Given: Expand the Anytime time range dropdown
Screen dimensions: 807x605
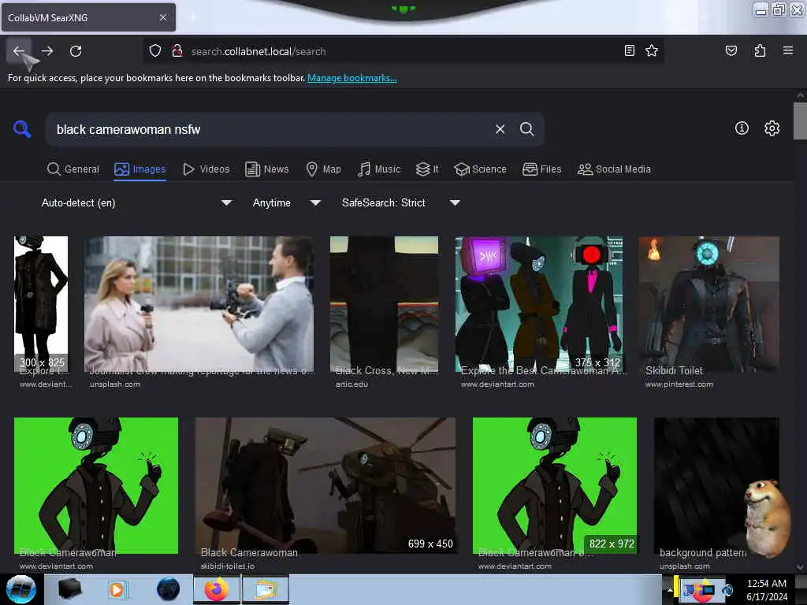Looking at the screenshot, I should click(286, 202).
